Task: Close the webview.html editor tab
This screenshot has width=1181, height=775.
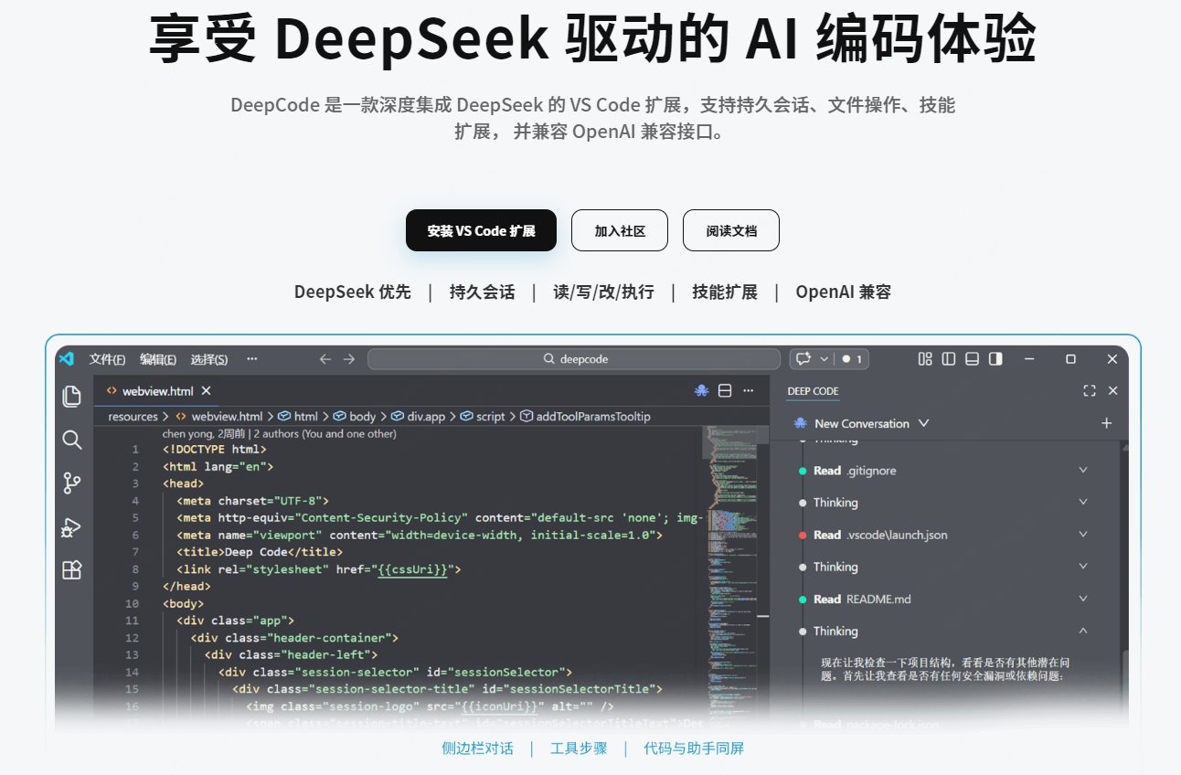Action: click(206, 391)
